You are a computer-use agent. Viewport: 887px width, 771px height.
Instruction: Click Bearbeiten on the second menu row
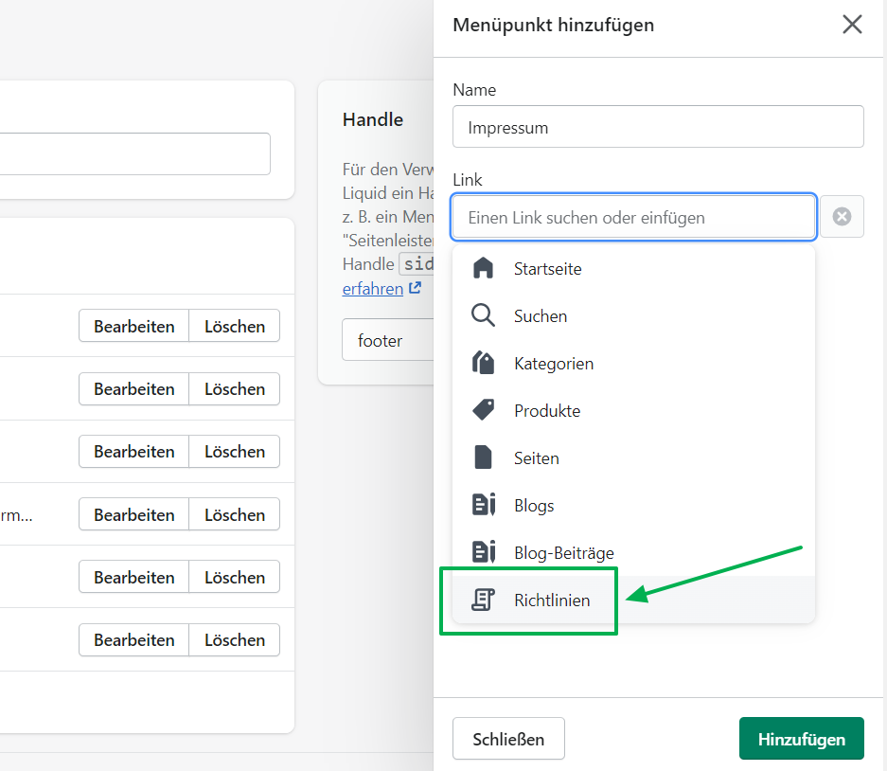[x=134, y=389]
